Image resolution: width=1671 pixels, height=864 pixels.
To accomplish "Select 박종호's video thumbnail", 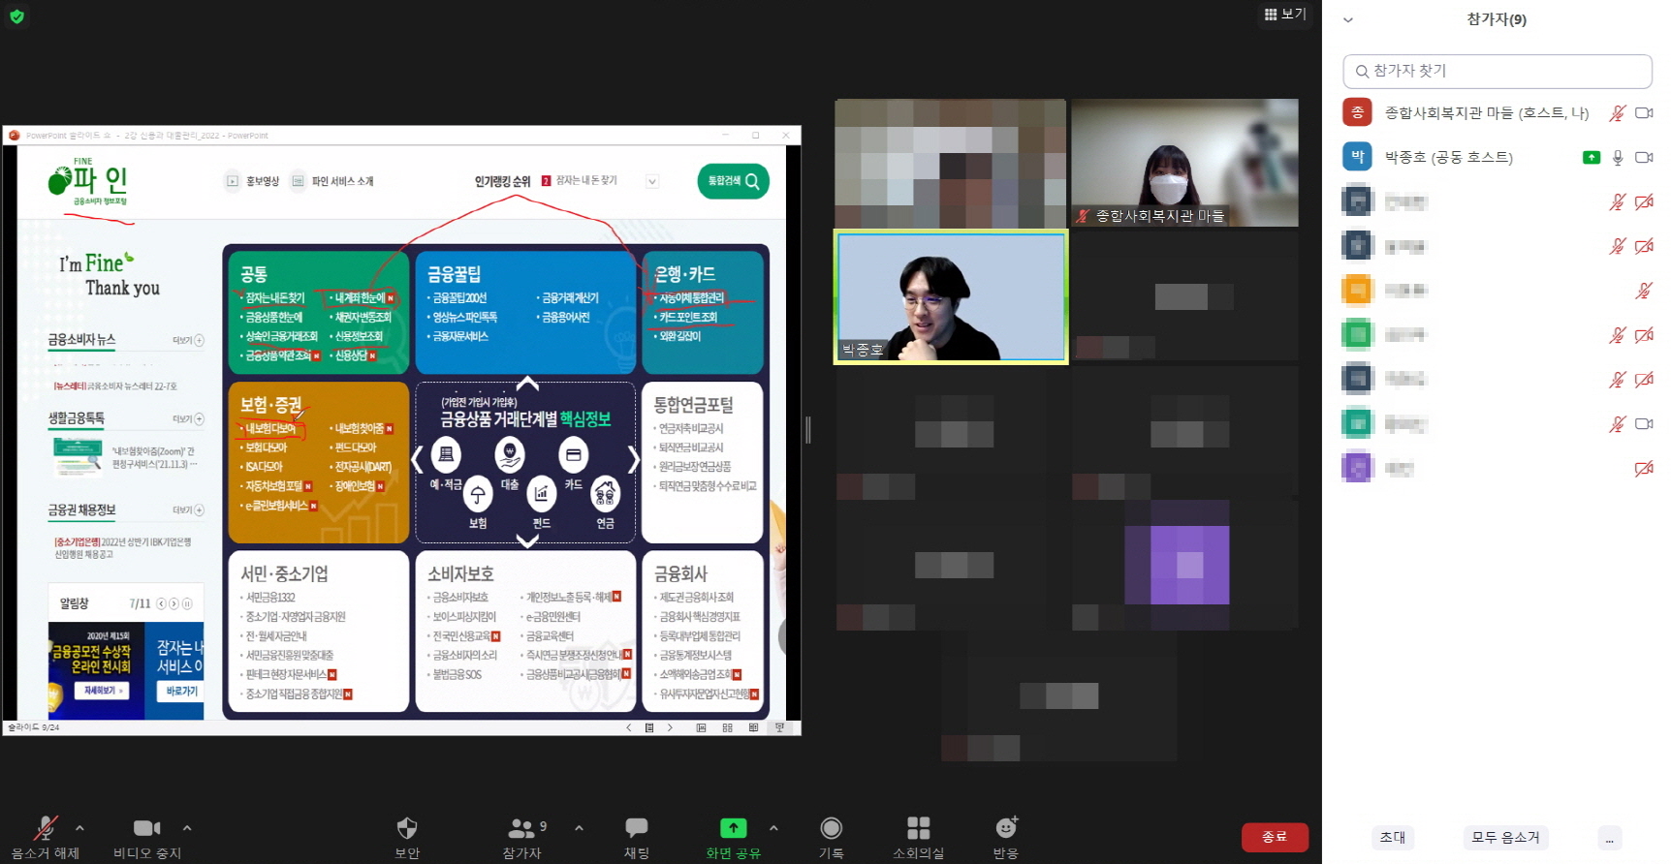I will click(951, 297).
